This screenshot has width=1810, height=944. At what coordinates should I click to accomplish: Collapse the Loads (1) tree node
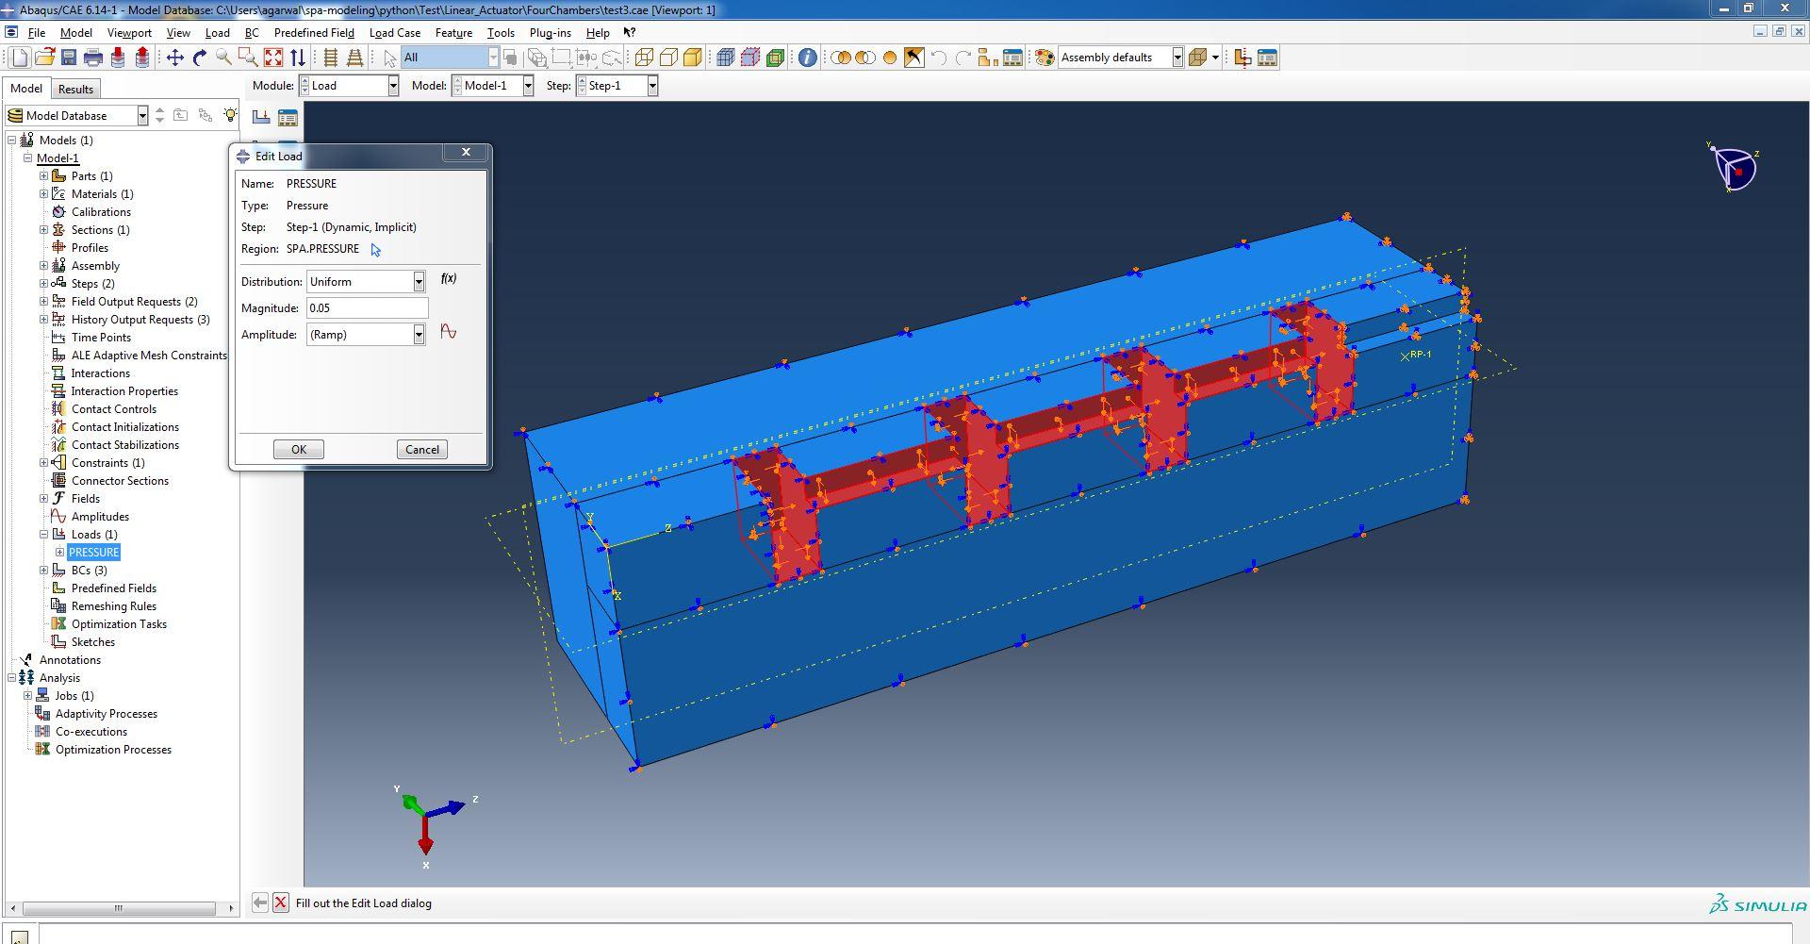tap(43, 535)
